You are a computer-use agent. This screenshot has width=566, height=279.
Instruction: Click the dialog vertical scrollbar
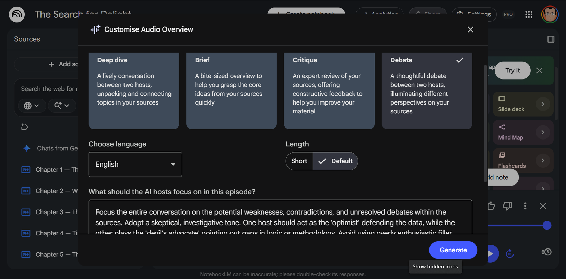(485, 123)
